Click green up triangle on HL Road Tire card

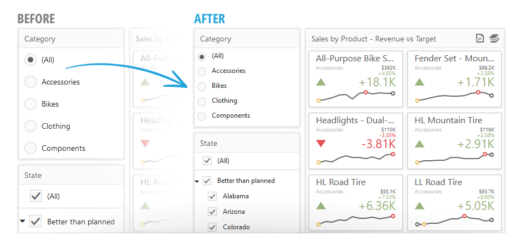tap(321, 206)
